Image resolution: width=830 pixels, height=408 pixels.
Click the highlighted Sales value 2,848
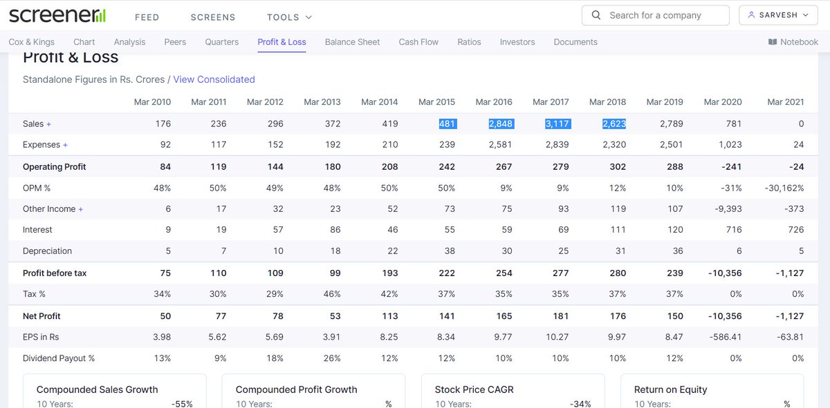[500, 124]
